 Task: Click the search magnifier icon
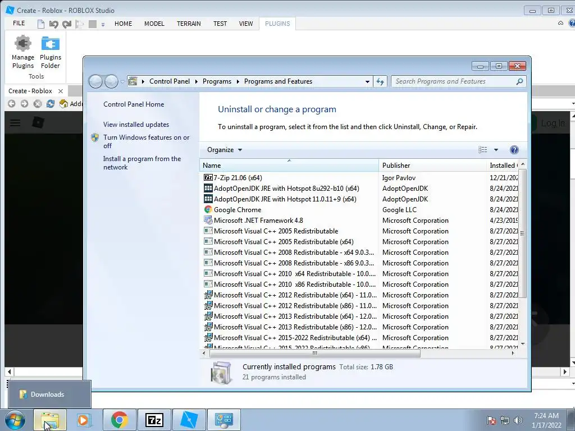pos(519,81)
